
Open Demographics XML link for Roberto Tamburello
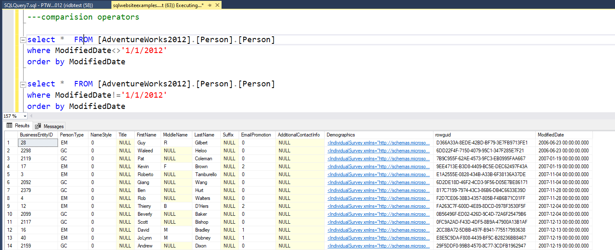click(x=378, y=174)
